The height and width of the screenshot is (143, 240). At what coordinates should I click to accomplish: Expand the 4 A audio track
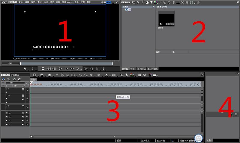(6, 124)
